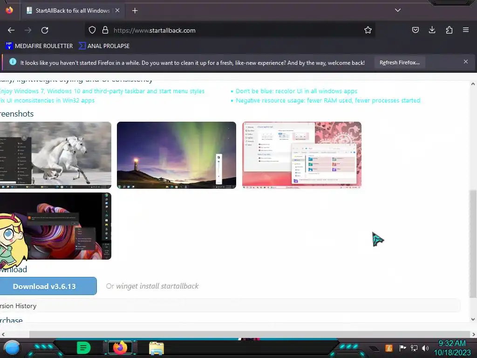The image size is (477, 358).
Task: Click the vertical page scrollbar thumb
Action: point(473,244)
